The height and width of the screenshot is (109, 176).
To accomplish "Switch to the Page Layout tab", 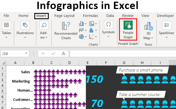I will 64,16.
